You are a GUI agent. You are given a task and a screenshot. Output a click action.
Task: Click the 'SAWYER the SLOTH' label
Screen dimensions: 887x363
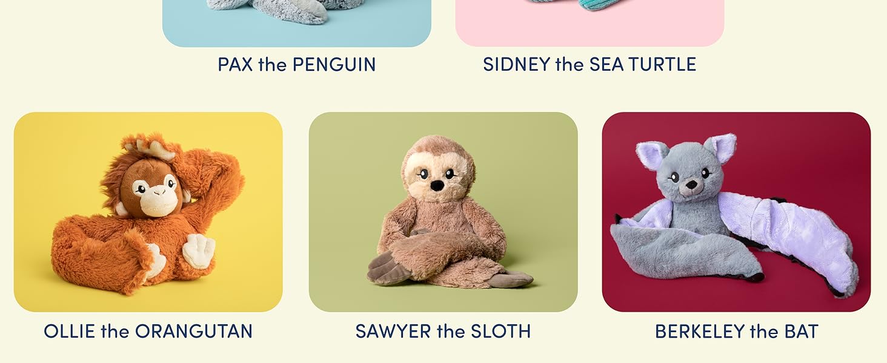click(x=443, y=332)
